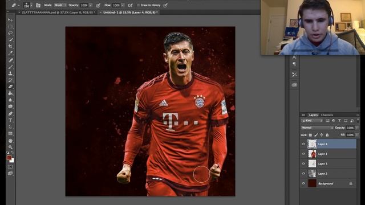Open the layer Fill dropdown arrow

pos(356,135)
